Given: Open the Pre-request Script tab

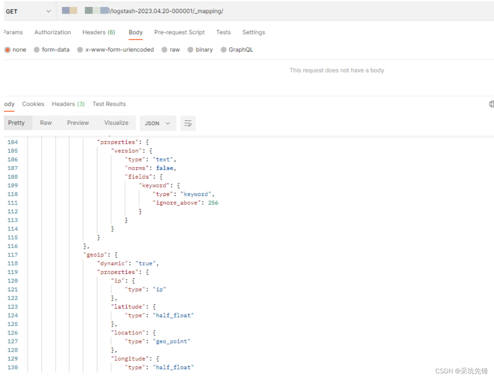Looking at the screenshot, I should point(179,32).
